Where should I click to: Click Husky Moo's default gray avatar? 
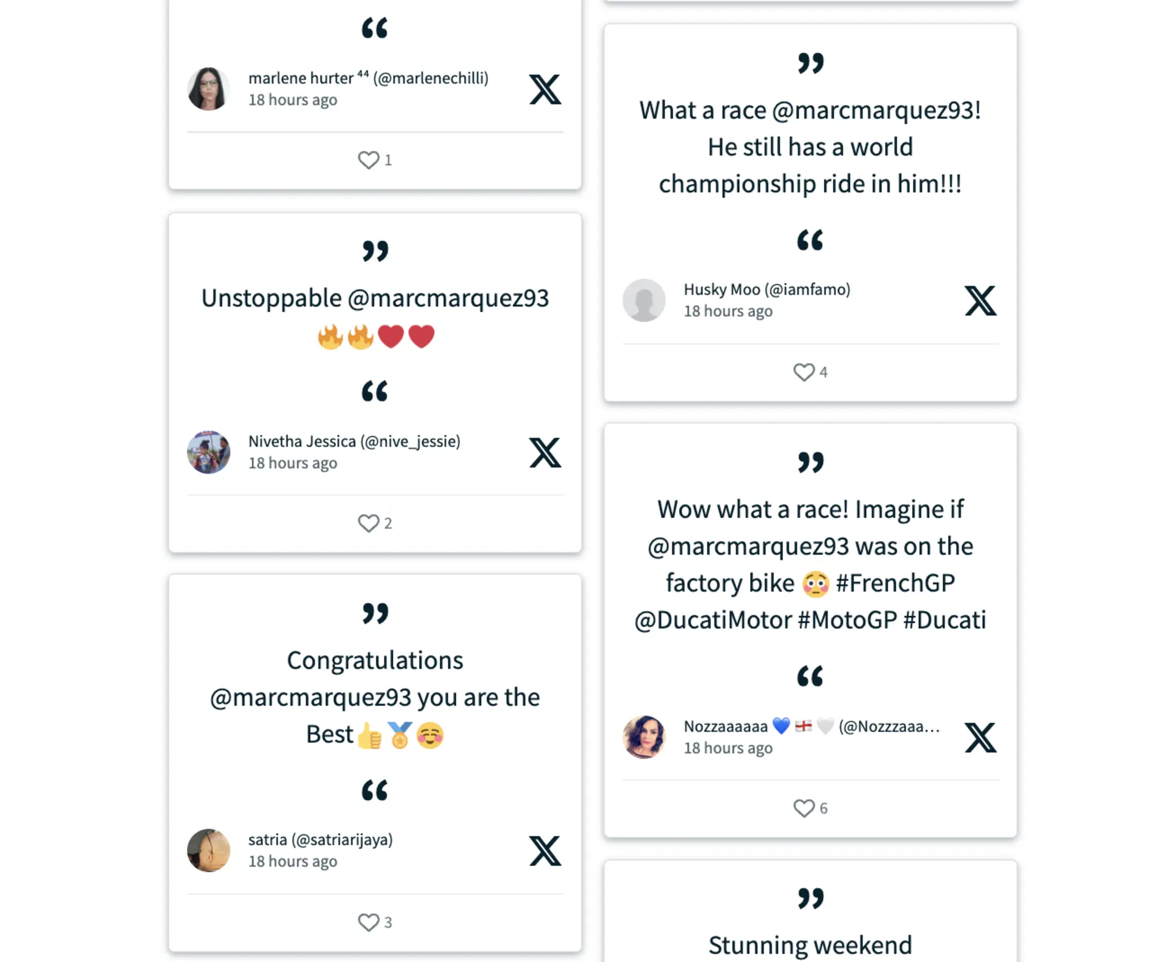644,301
